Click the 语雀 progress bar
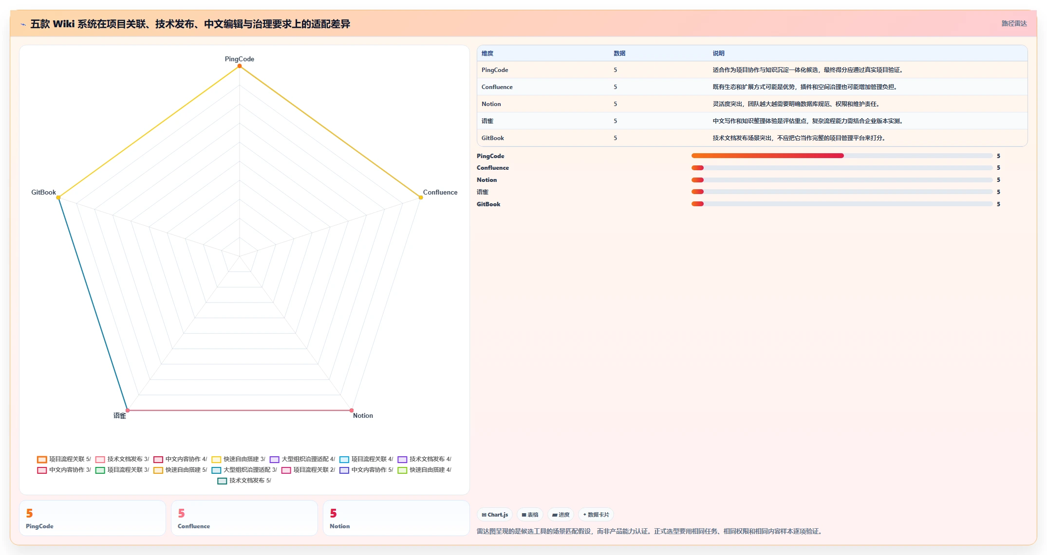 point(842,192)
